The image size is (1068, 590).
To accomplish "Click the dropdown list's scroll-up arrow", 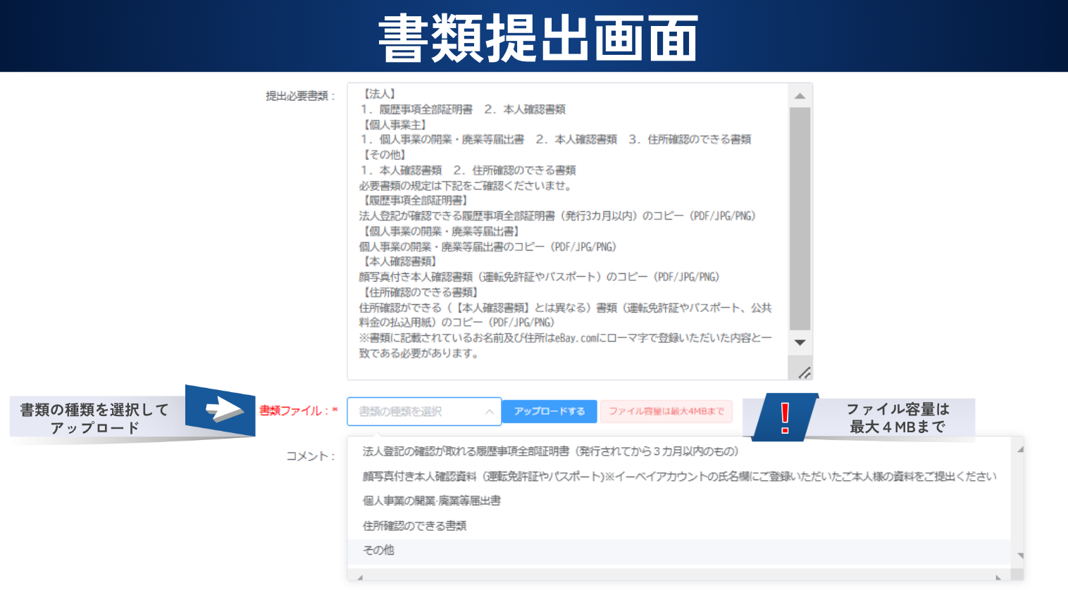I will tap(1019, 448).
